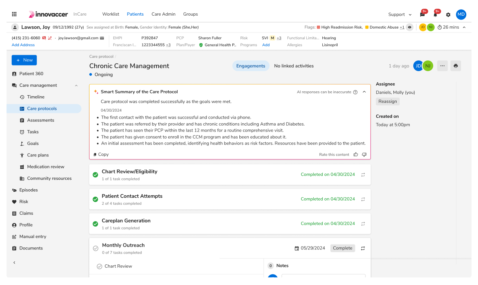Screen dimensions: 478x285
Task: Print the care protocol using the printer icon
Action: coord(456,66)
